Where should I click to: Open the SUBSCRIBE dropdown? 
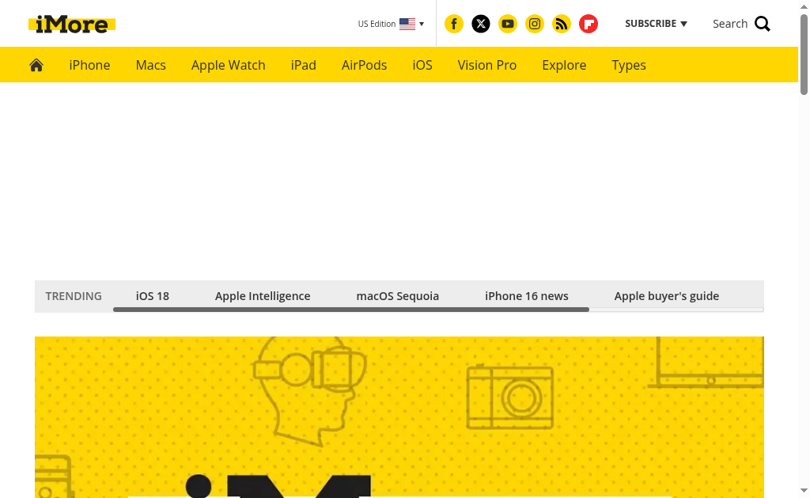[x=656, y=24]
